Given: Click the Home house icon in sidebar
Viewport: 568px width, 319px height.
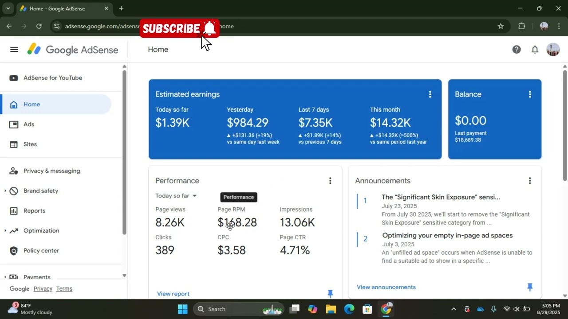Looking at the screenshot, I should click(14, 105).
